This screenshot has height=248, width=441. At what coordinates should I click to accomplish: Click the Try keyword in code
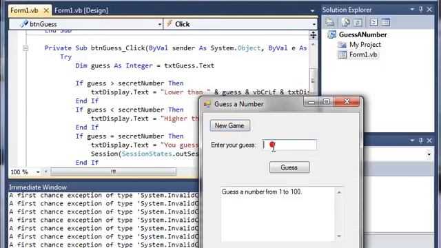66,57
